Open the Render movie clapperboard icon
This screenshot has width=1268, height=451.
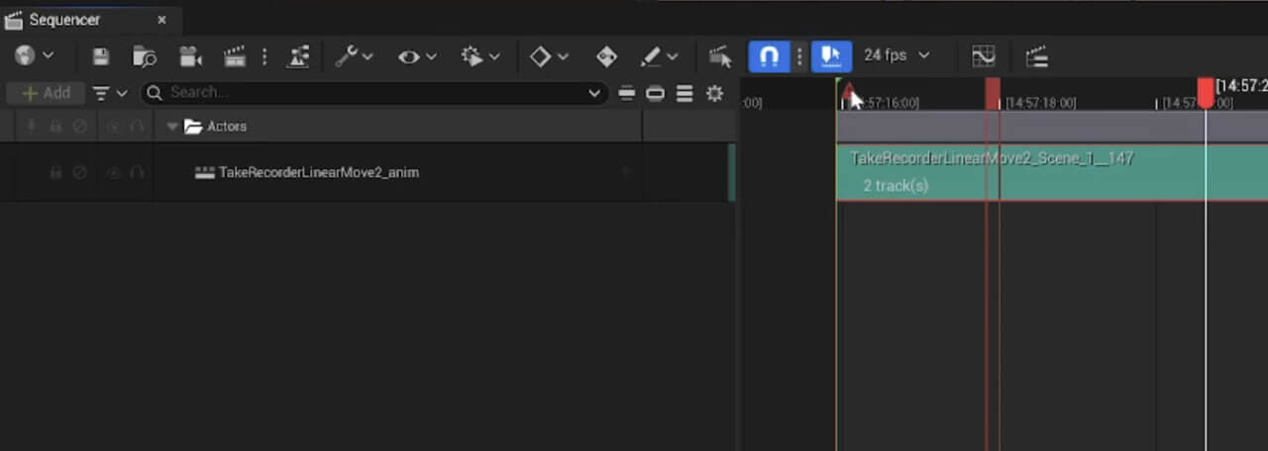point(235,56)
